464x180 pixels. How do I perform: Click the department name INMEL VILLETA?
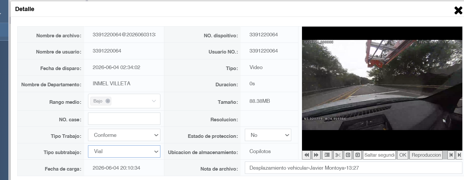pyautogui.click(x=111, y=83)
